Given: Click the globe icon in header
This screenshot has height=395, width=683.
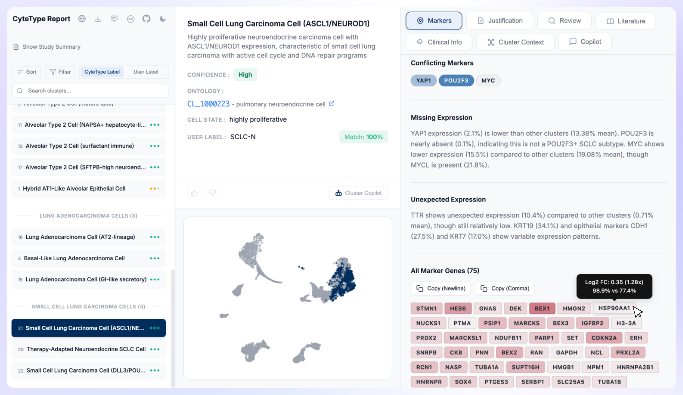Looking at the screenshot, I should pos(82,19).
